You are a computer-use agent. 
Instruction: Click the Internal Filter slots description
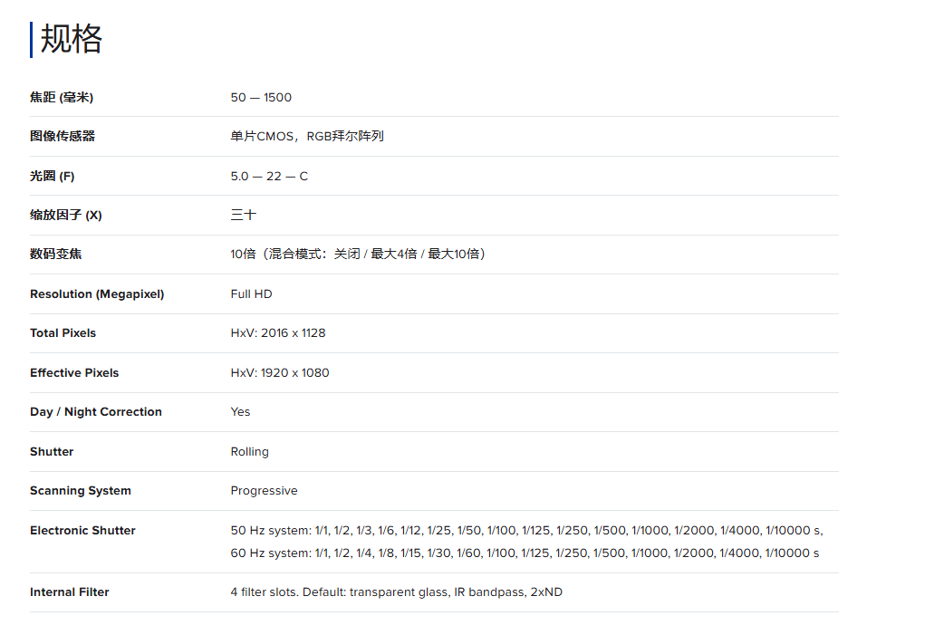[x=396, y=591]
